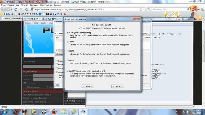Click left arrow of memory card list scrollbar
The image size is (205, 115).
[57, 50]
